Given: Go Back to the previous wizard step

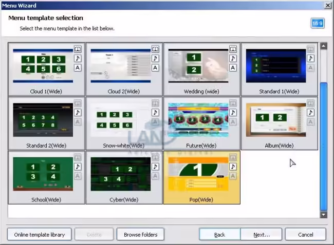Looking at the screenshot, I should 219,234.
